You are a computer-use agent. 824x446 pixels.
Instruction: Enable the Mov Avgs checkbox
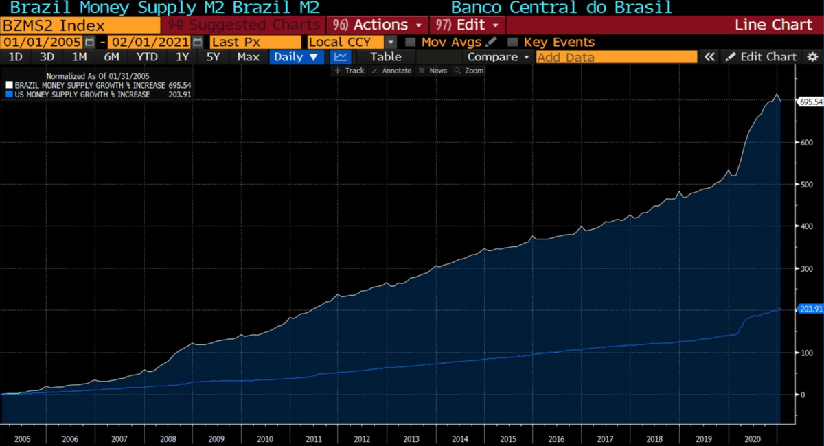(411, 42)
